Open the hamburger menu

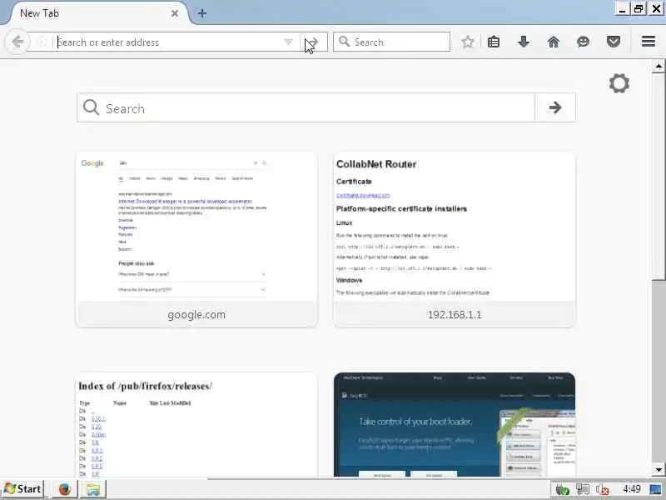(649, 42)
